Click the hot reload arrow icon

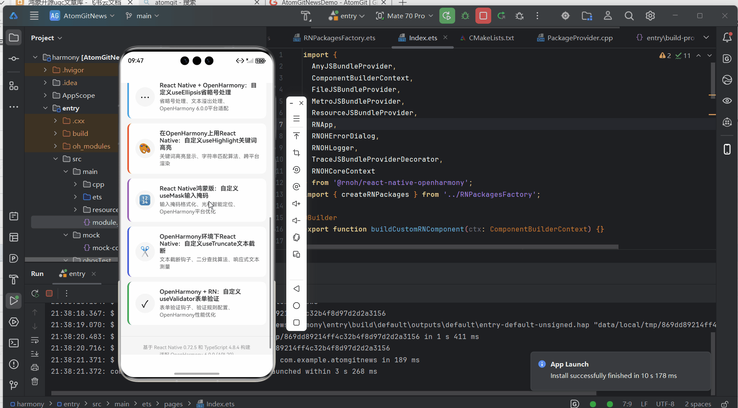point(501,16)
